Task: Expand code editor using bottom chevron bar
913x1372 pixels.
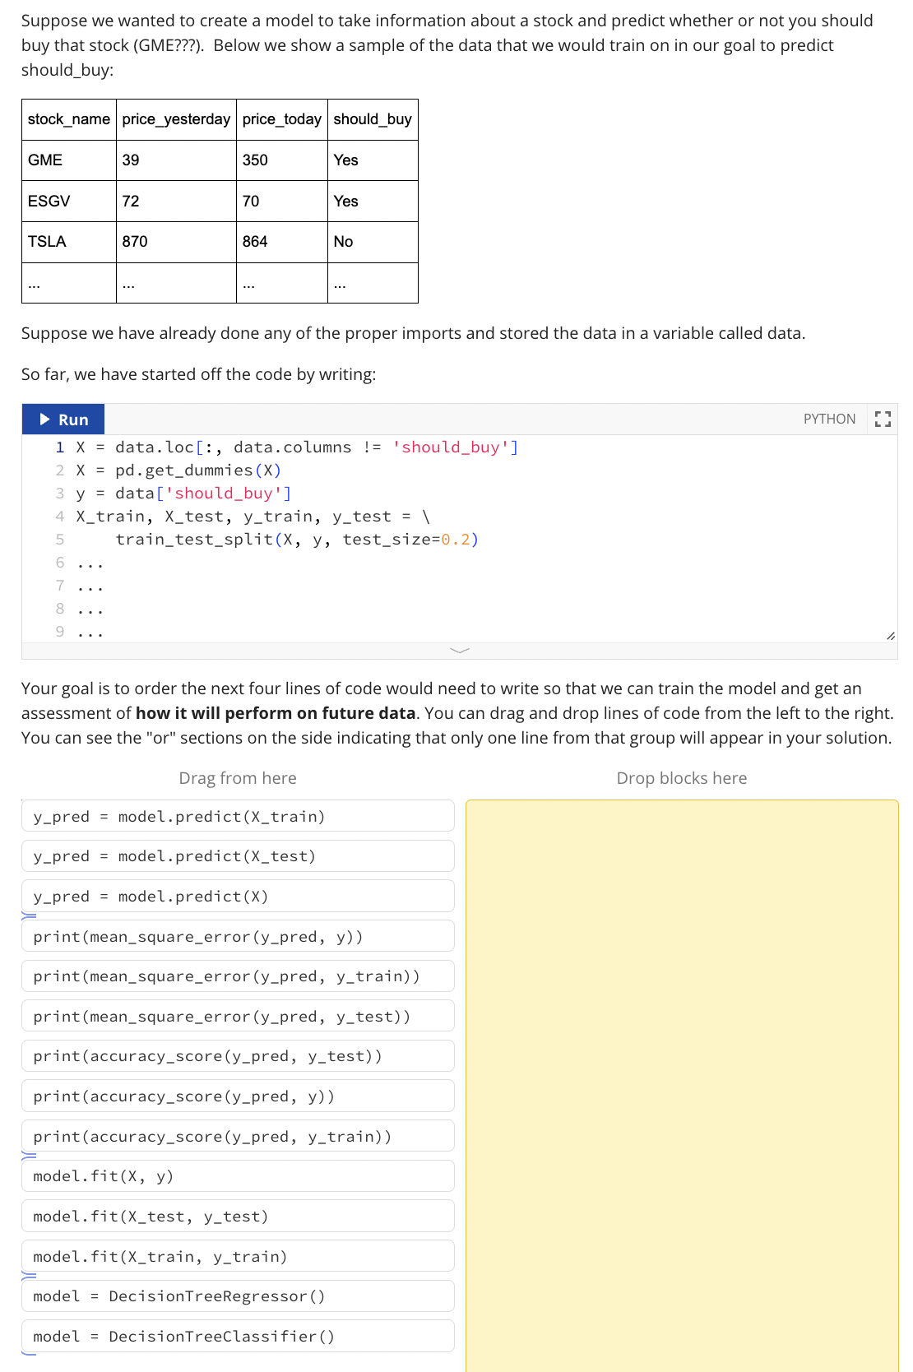Action: tap(460, 651)
